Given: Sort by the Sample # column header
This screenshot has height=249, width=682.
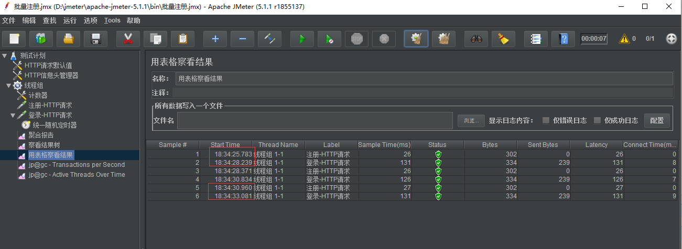Looking at the screenshot, I should (173, 145).
